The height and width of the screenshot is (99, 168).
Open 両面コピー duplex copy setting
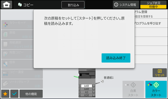17,54
